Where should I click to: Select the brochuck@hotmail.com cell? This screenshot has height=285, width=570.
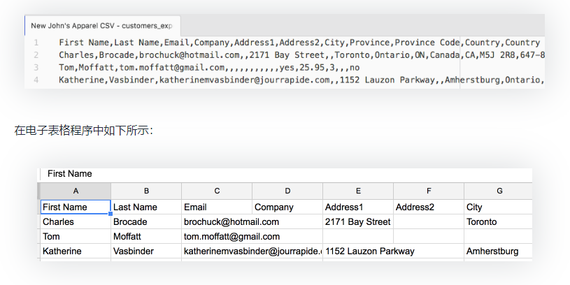point(231,222)
